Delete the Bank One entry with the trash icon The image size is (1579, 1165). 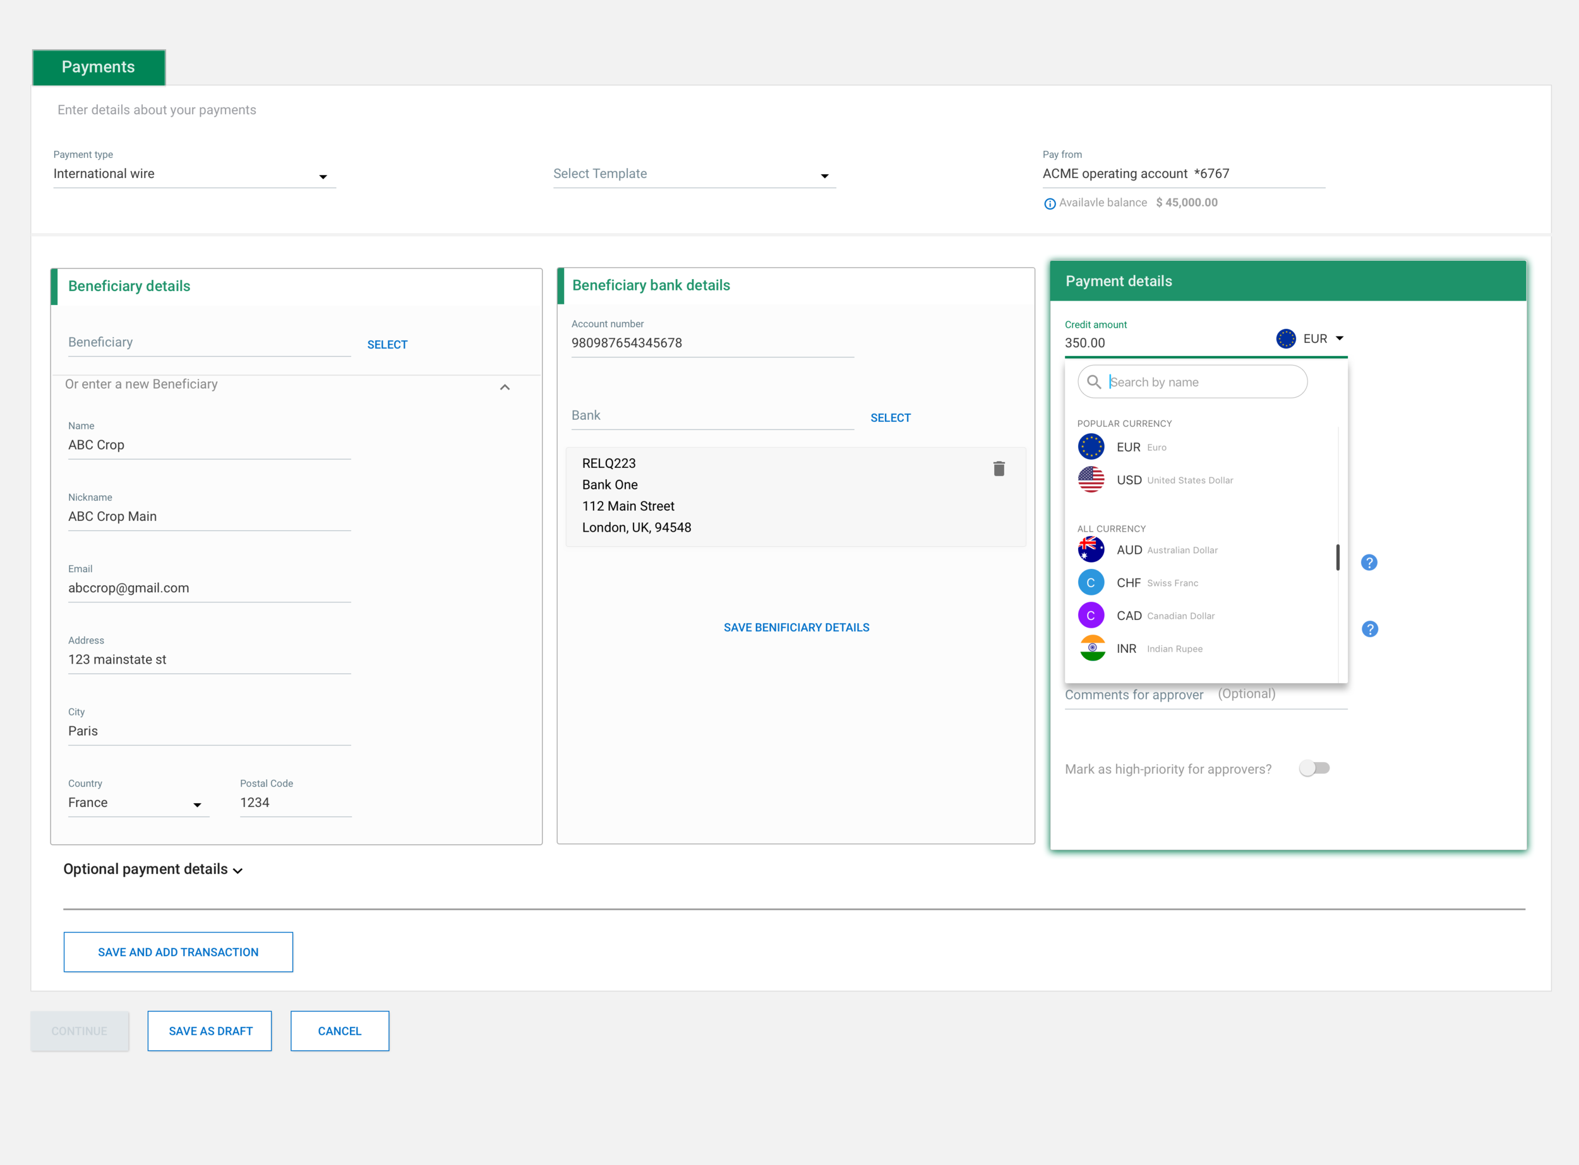pos(999,469)
